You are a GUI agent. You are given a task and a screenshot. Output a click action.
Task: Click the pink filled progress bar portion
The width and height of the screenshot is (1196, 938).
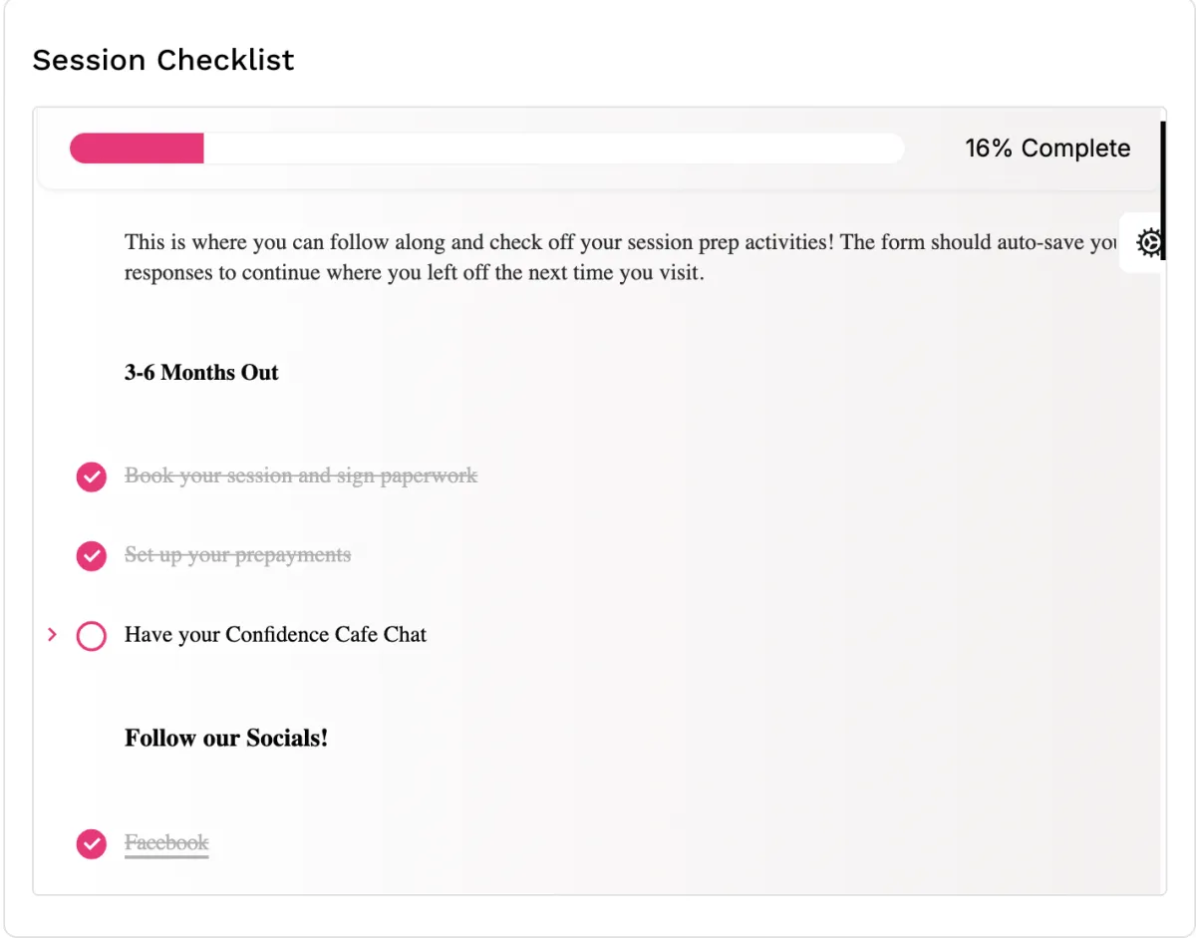click(137, 149)
